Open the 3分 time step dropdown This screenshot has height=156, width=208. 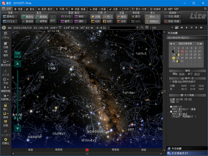172,28
